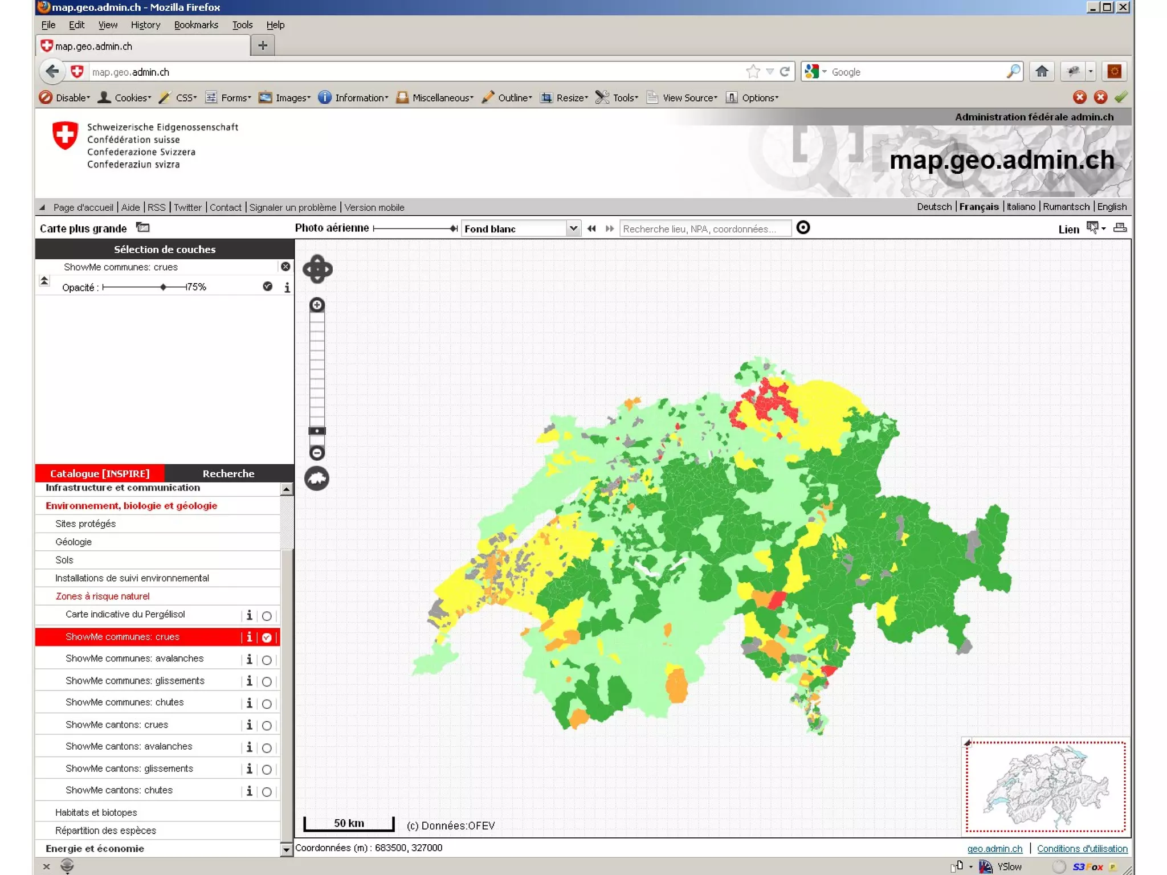Toggle visibility of active crues layer
Image resolution: width=1167 pixels, height=875 pixels.
[x=267, y=287]
